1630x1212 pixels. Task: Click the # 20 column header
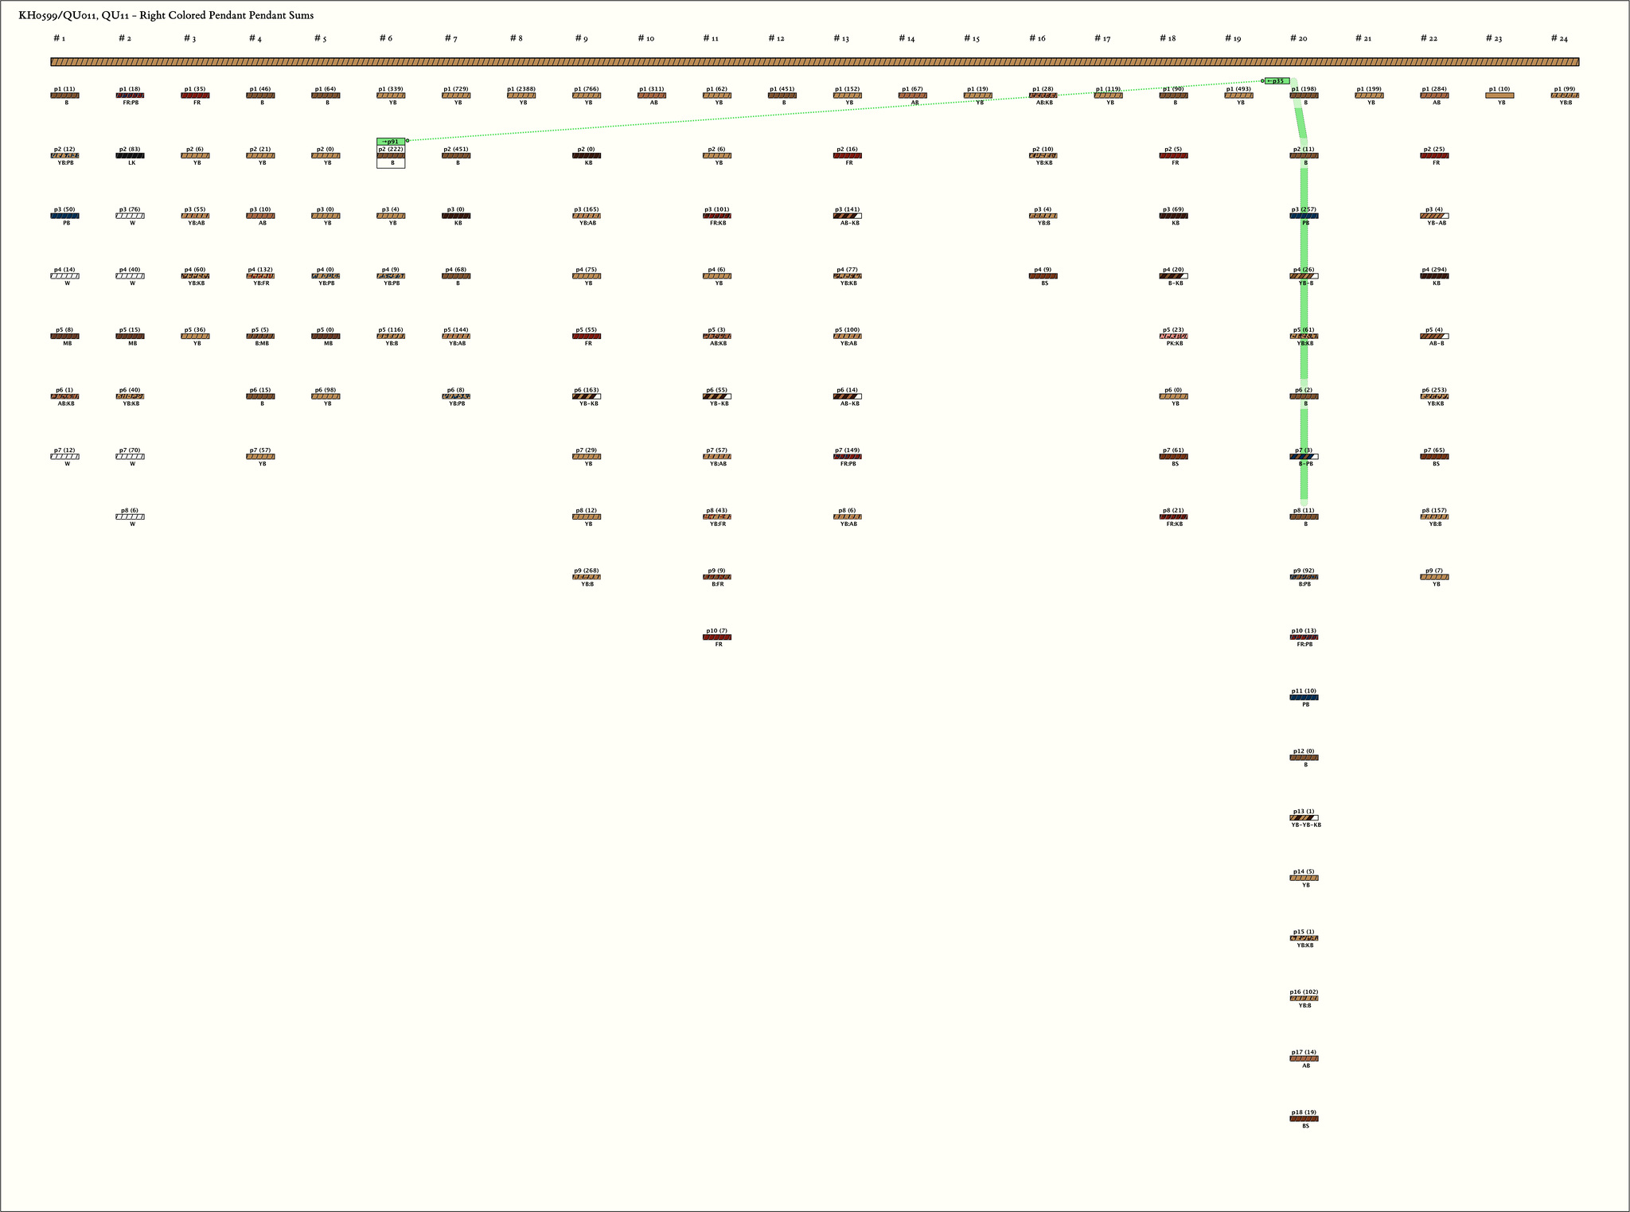(x=1298, y=38)
